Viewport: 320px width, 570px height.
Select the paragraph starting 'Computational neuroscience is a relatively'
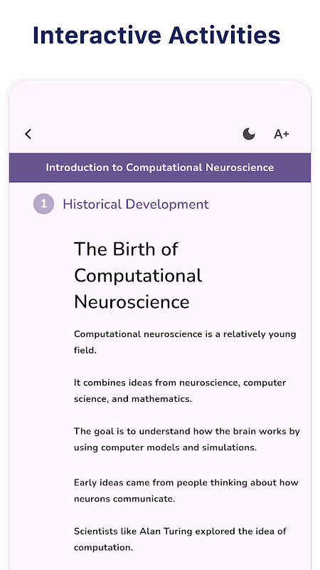coord(185,342)
